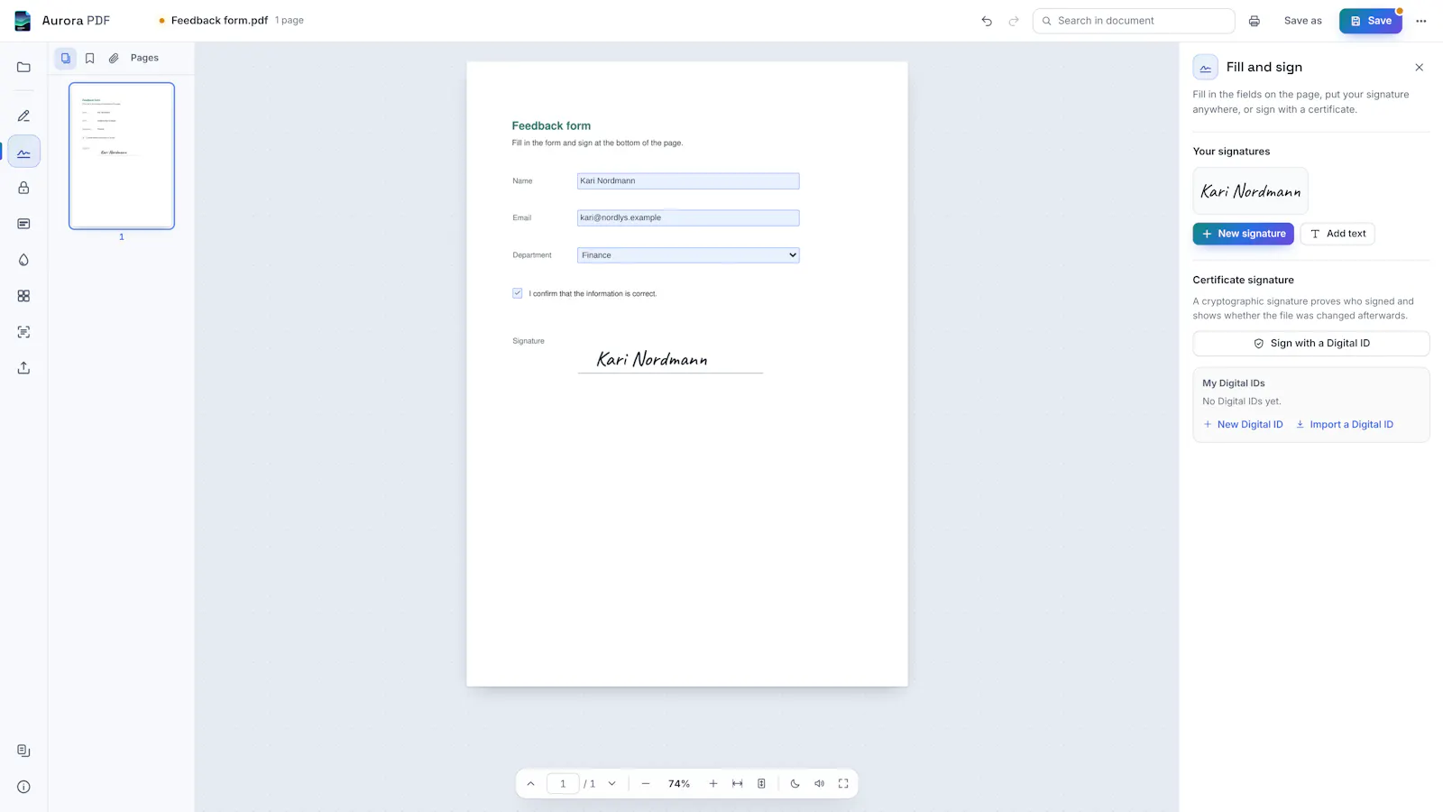Click Sign with a Digital ID
Image resolution: width=1443 pixels, height=812 pixels.
pyautogui.click(x=1311, y=344)
